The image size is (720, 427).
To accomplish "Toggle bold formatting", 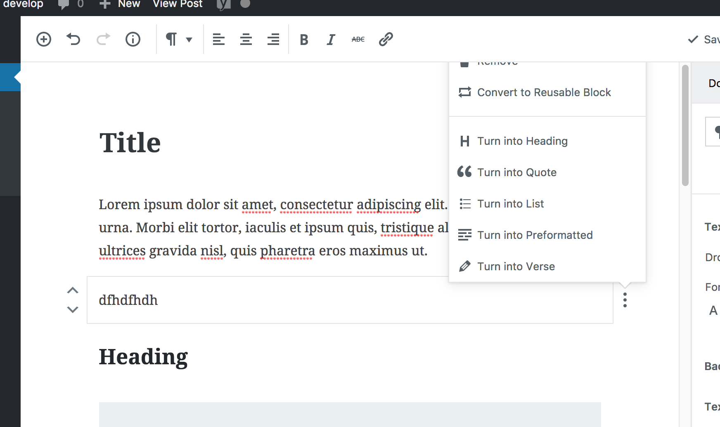I will point(304,39).
